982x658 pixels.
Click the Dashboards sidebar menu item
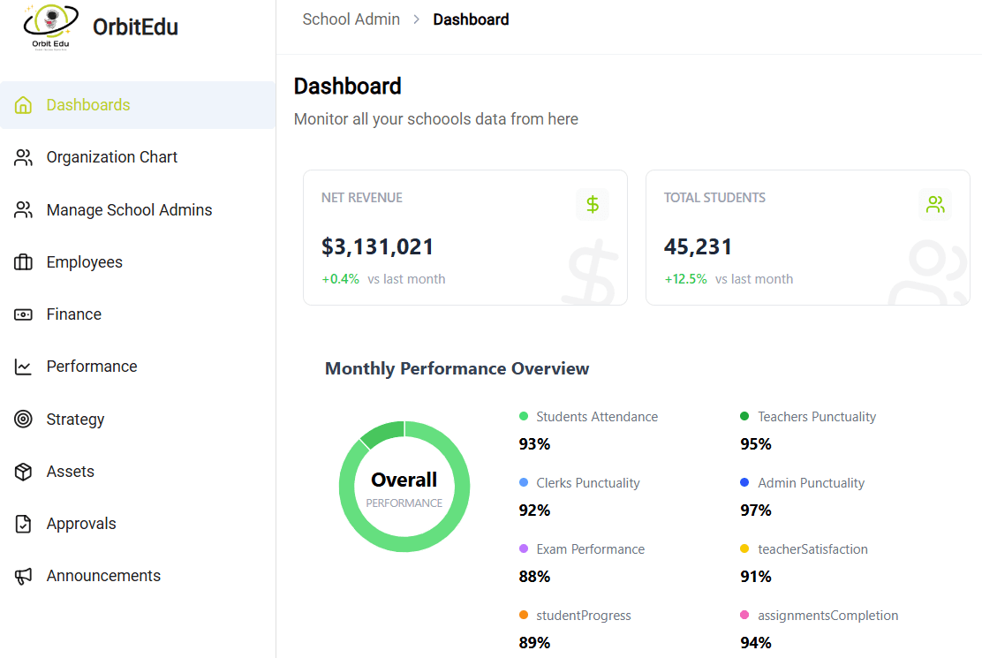tap(88, 104)
